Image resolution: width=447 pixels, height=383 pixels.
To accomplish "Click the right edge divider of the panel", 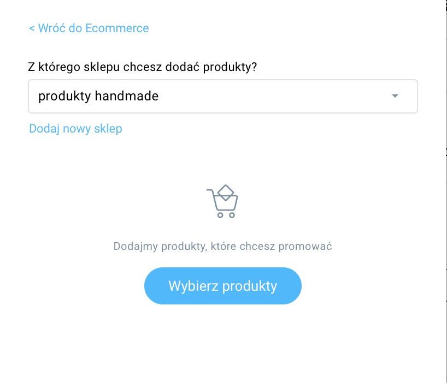I will (446, 191).
